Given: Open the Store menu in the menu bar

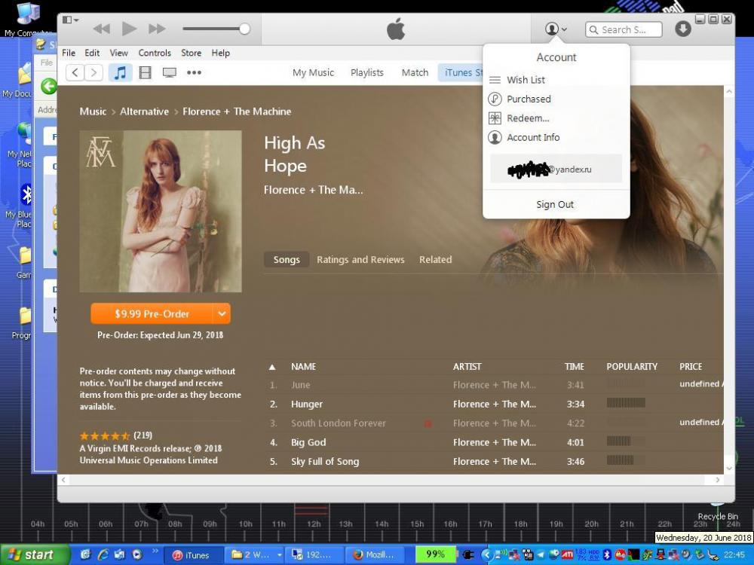Looking at the screenshot, I should [191, 53].
